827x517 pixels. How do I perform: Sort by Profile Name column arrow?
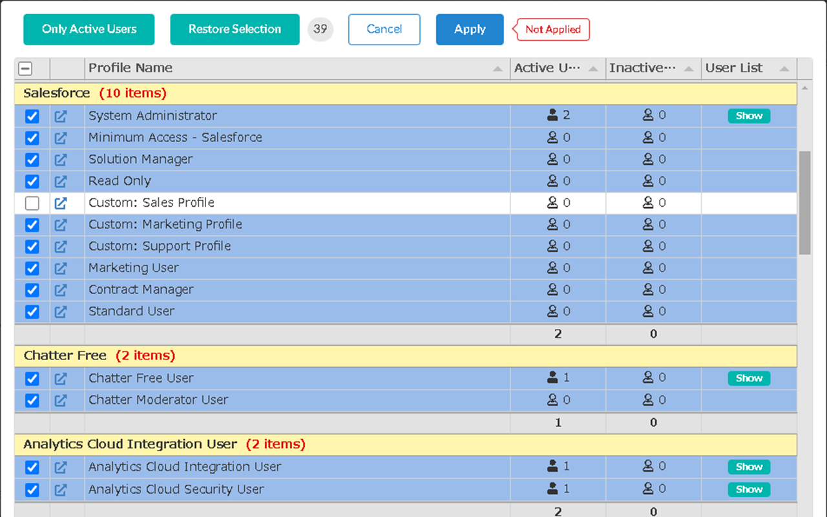point(497,69)
